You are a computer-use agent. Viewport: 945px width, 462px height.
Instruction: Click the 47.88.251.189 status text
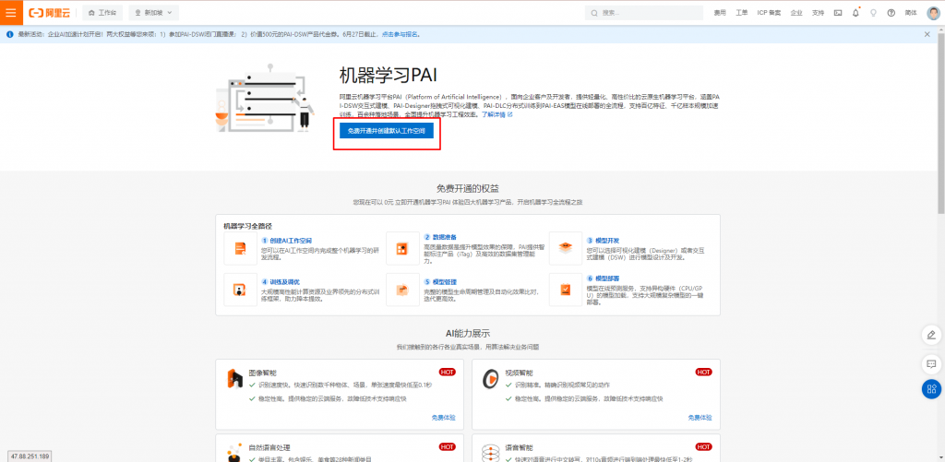click(x=30, y=456)
